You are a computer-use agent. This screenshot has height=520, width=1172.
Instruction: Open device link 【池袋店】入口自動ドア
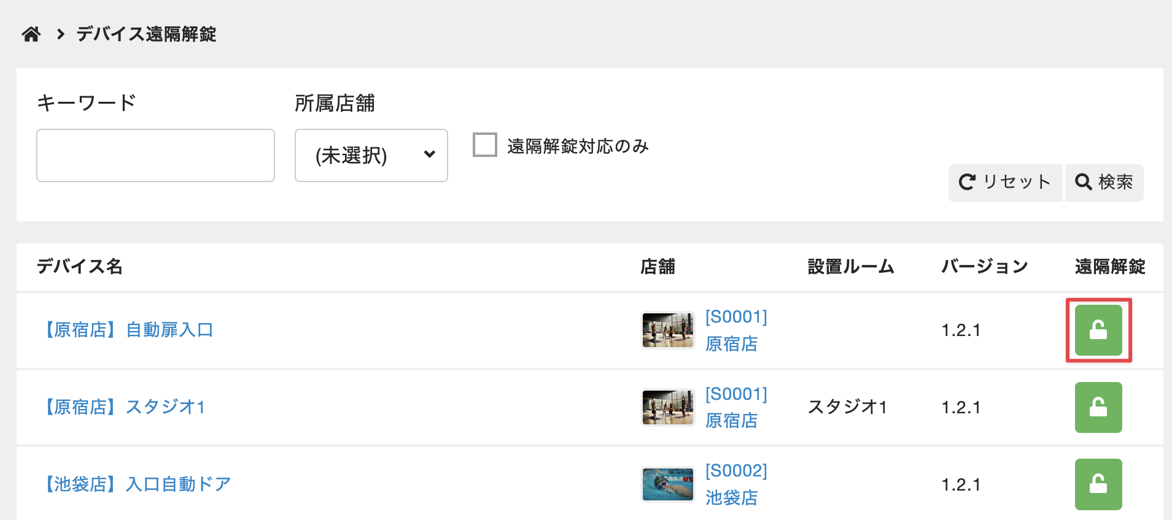[137, 484]
